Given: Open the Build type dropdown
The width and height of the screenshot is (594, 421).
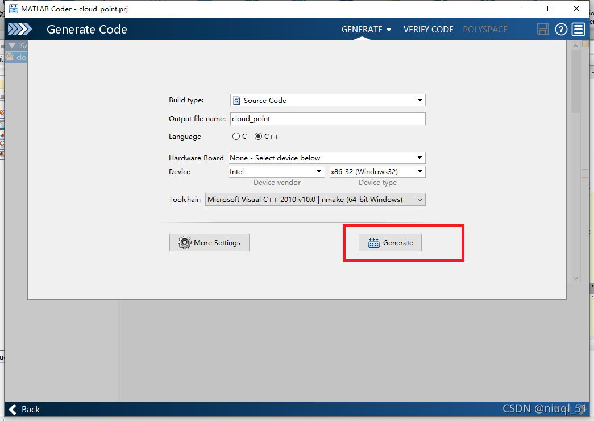Looking at the screenshot, I should pyautogui.click(x=327, y=100).
